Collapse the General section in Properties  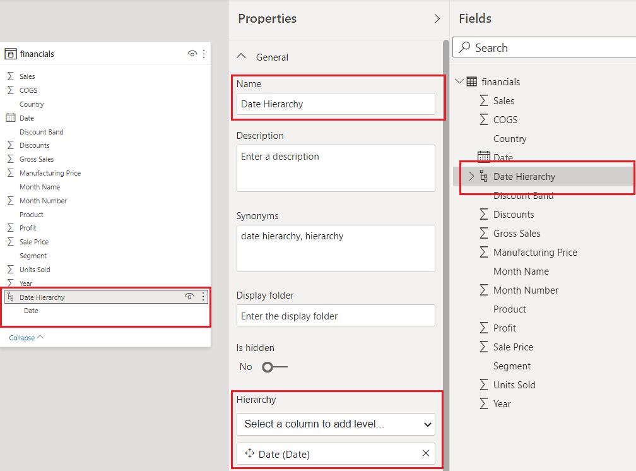coord(241,56)
